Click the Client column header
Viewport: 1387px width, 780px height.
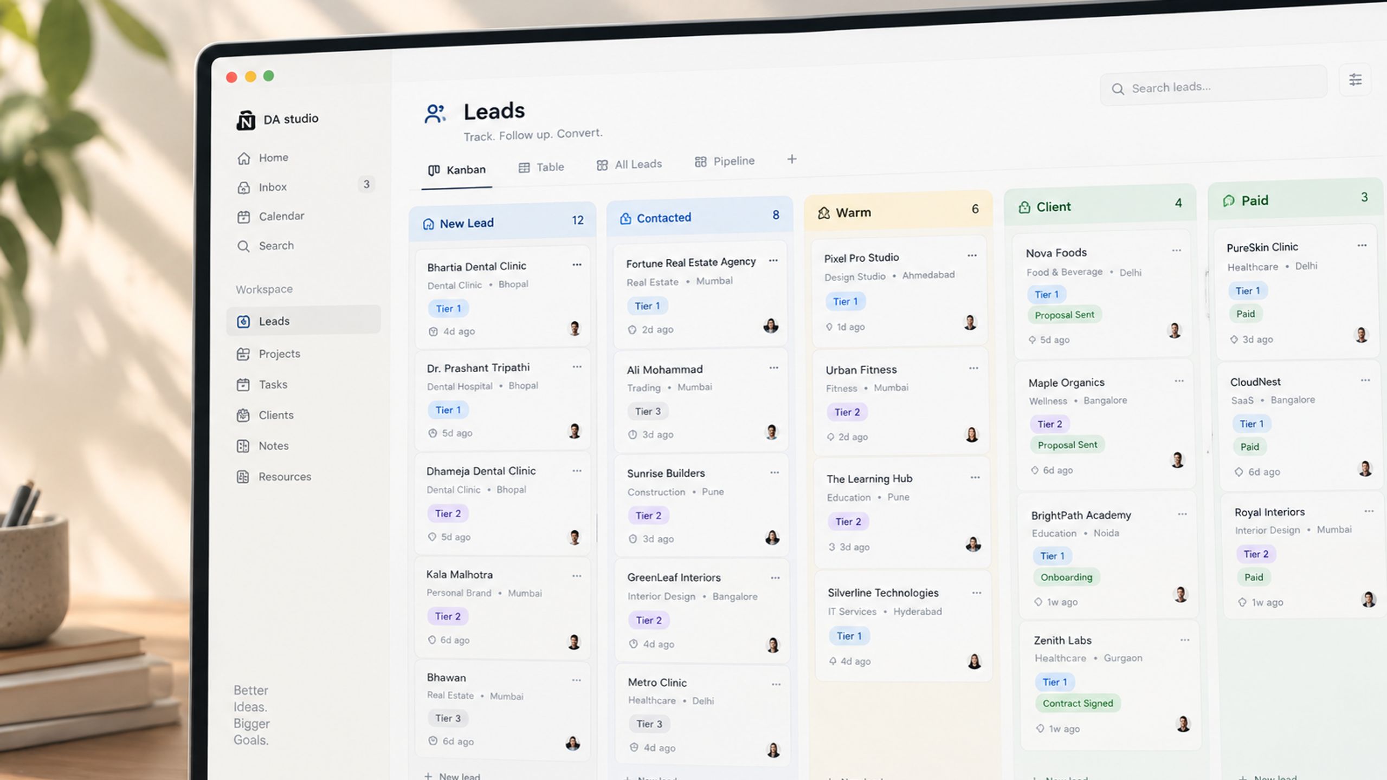tap(1100, 205)
